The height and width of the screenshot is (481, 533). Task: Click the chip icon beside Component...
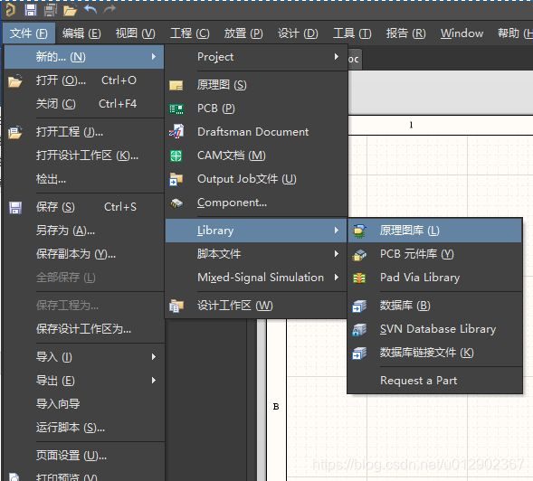(176, 203)
